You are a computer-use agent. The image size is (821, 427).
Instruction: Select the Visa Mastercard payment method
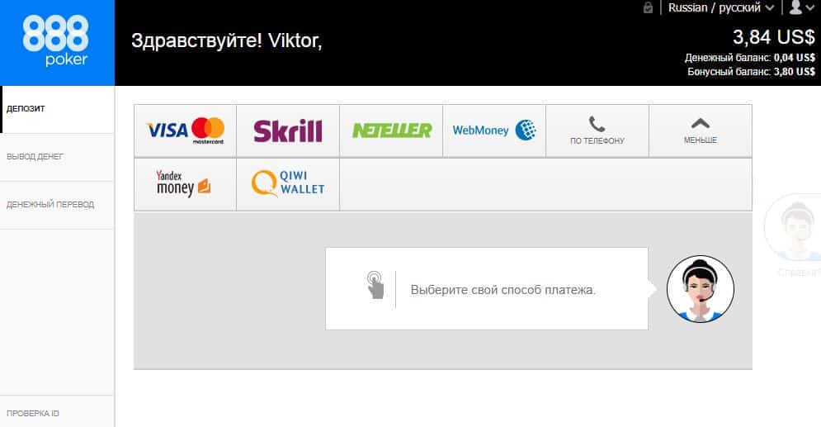click(186, 130)
